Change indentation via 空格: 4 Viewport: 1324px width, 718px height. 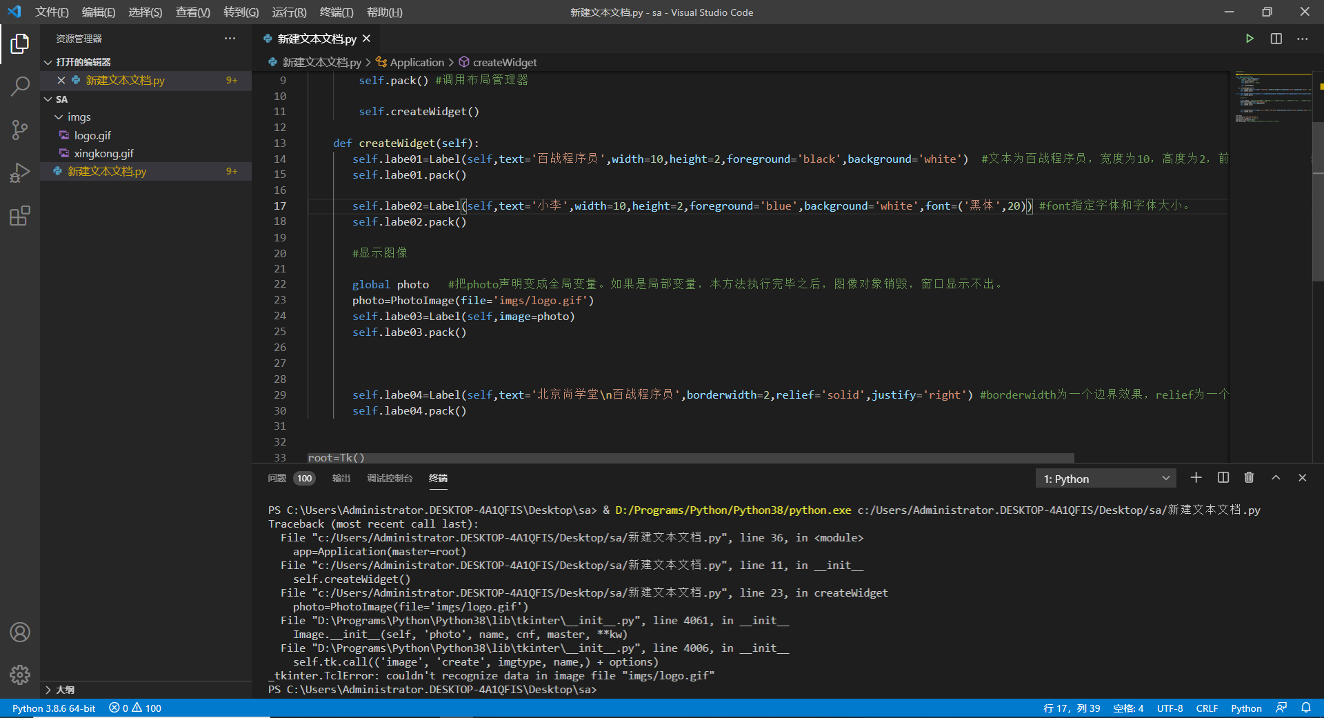(x=1128, y=708)
